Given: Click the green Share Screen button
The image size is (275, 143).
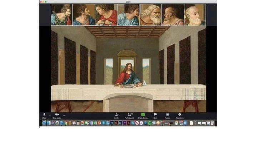Looking at the screenshot, I should coord(143,116).
